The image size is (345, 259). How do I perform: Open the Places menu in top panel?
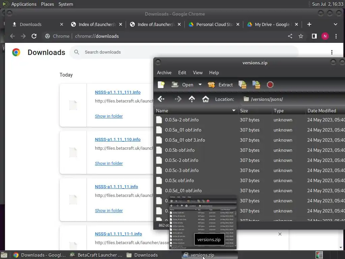click(47, 4)
